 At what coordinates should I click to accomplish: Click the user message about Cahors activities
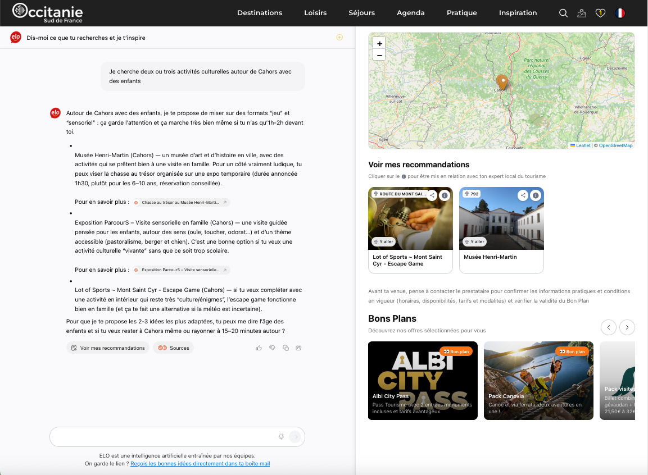pyautogui.click(x=203, y=76)
